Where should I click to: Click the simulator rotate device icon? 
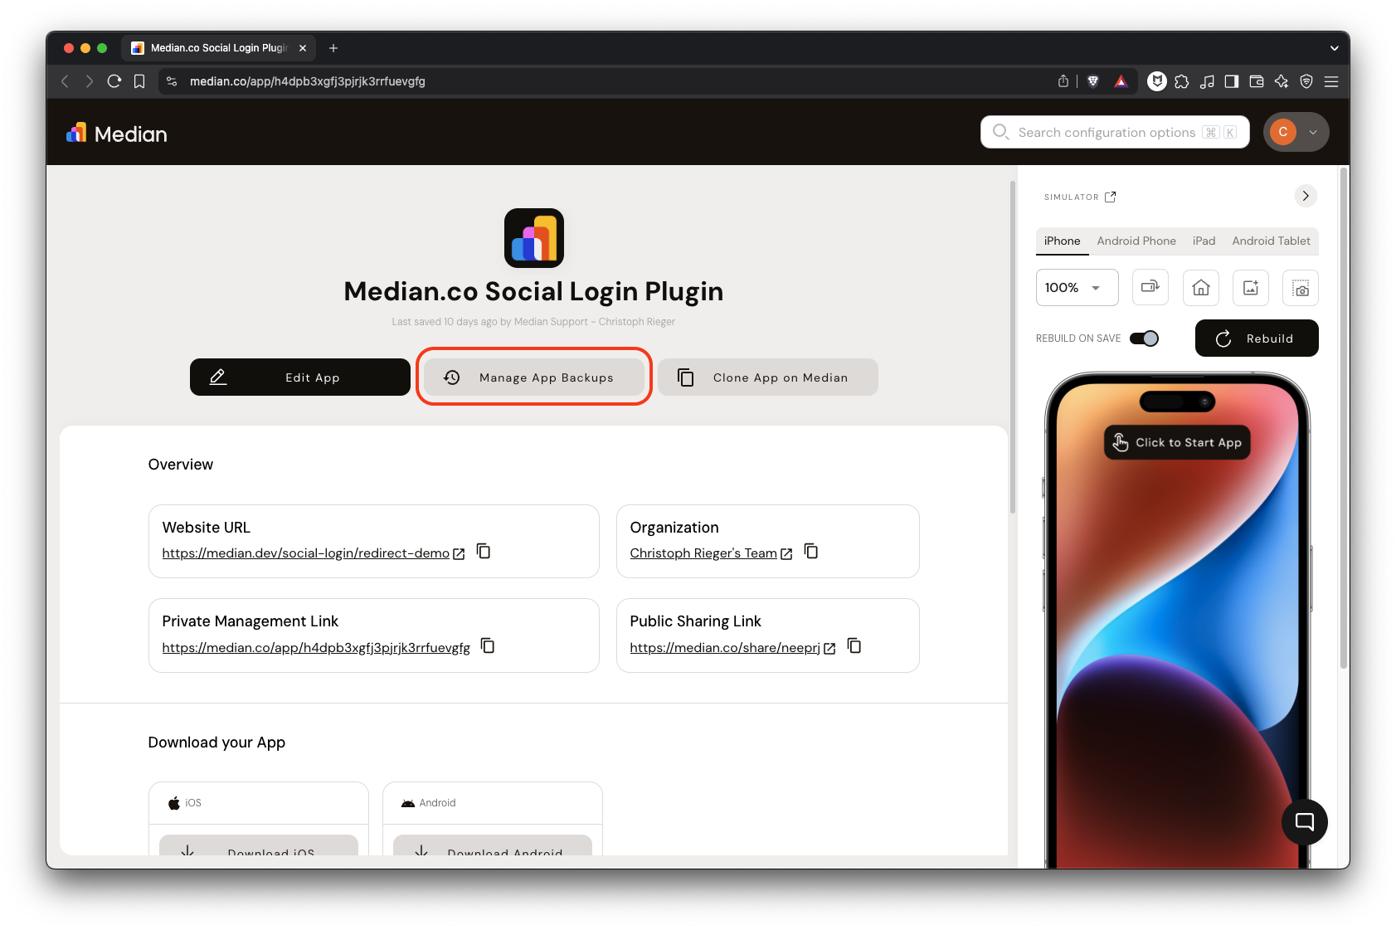(1150, 288)
